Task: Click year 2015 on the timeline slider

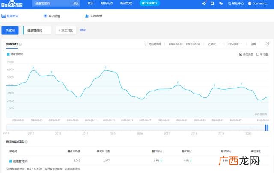Action: 112,133
